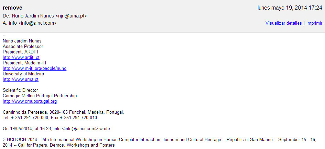Visit the cmuportugal.org link
This screenshot has width=325, height=149.
coord(30,101)
